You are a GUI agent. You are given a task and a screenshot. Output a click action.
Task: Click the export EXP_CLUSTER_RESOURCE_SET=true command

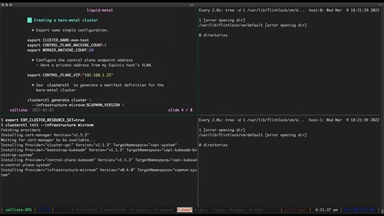tap(43, 120)
